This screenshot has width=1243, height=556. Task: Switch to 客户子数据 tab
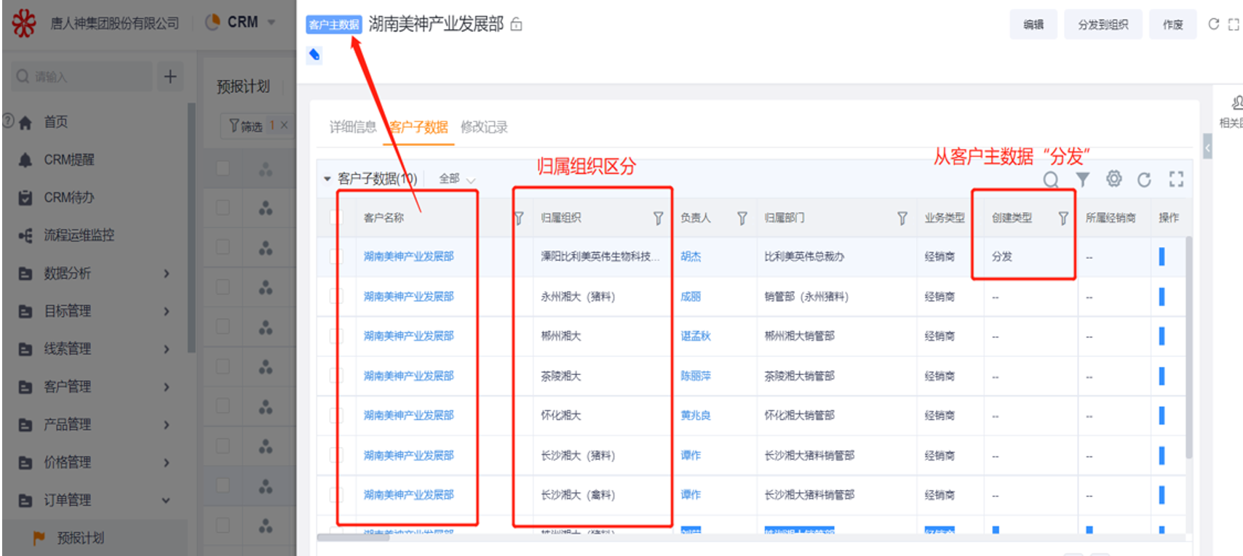[418, 127]
